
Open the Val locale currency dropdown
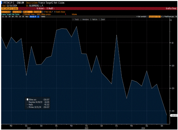(x=37, y=12)
